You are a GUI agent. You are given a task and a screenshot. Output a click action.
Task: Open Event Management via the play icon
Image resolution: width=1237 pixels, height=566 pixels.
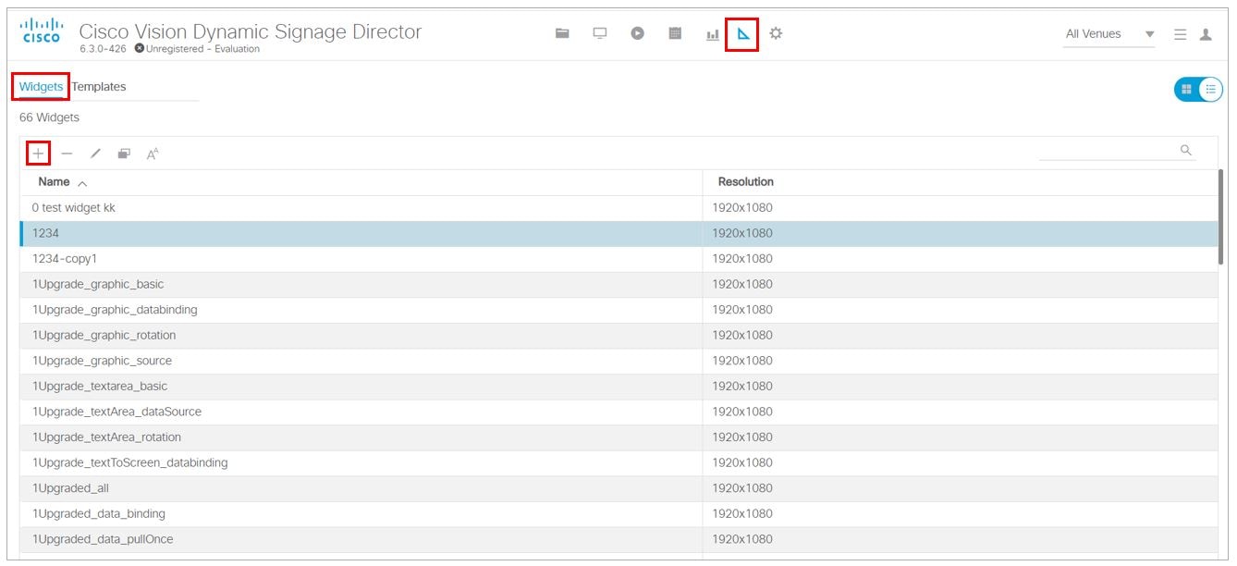coord(638,32)
